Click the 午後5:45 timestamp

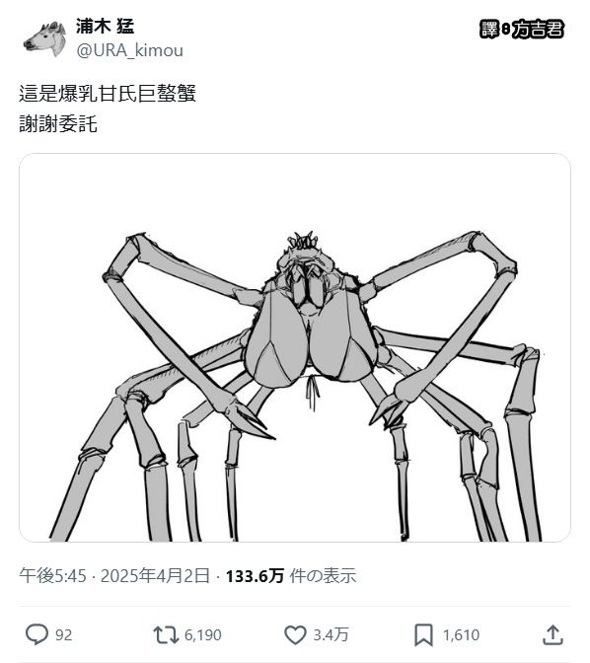pyautogui.click(x=52, y=576)
